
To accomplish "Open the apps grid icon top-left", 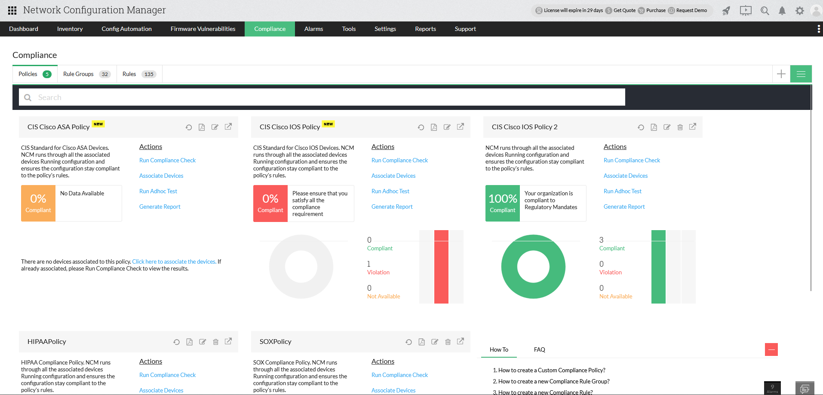I will [12, 10].
